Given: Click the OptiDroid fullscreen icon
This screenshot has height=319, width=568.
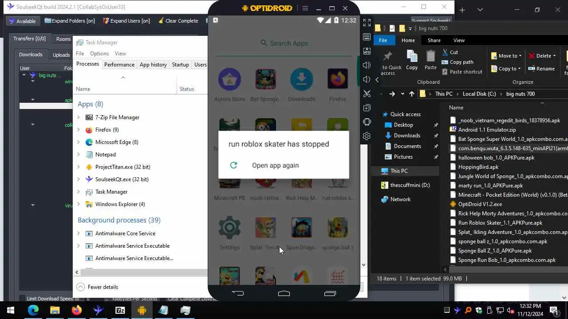Looking at the screenshot, I should click(367, 22).
